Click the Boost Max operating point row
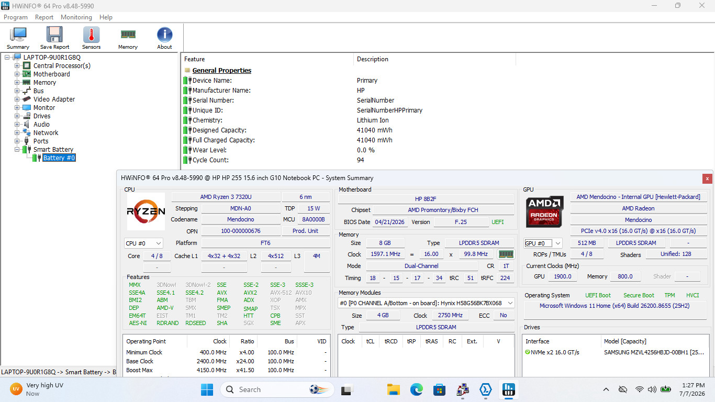715x402 pixels. 226,370
